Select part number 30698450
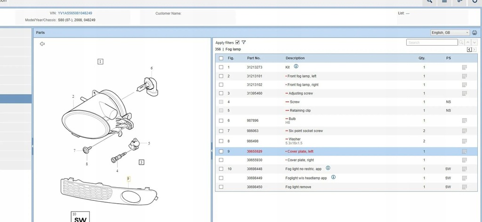Screen dimensions: 482x222 pyautogui.click(x=255, y=187)
